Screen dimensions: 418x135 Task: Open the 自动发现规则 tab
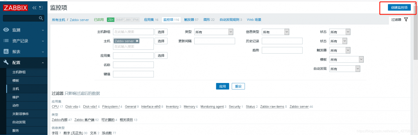click(x=231, y=20)
